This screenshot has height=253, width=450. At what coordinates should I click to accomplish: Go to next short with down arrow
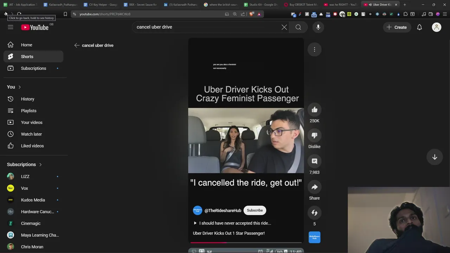coord(435,157)
